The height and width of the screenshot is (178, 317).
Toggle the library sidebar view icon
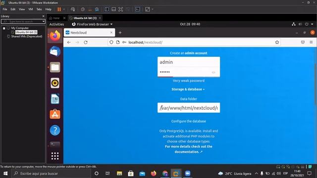click(x=106, y=9)
